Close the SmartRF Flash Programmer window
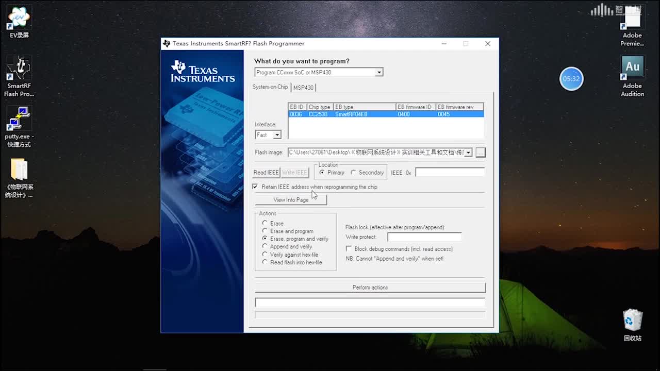 488,44
